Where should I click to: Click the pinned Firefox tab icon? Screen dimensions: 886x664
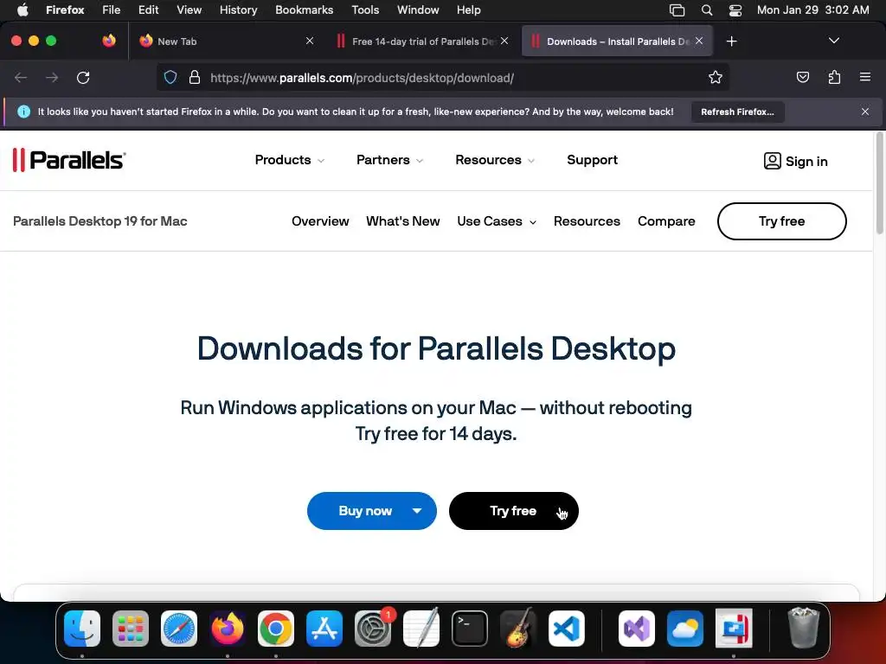click(109, 41)
